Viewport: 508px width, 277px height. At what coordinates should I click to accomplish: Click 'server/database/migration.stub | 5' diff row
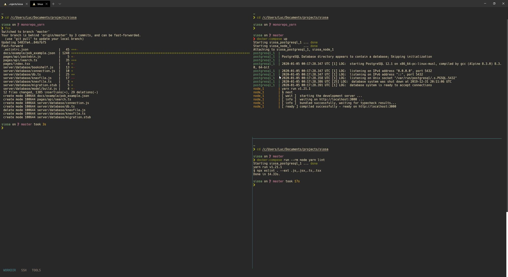pyautogui.click(x=38, y=85)
